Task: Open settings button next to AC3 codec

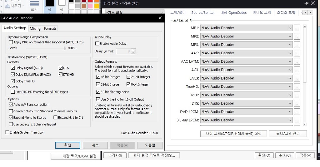Action: tap(297, 70)
